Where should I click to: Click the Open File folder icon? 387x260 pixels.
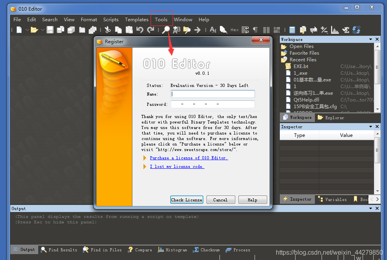[35, 30]
